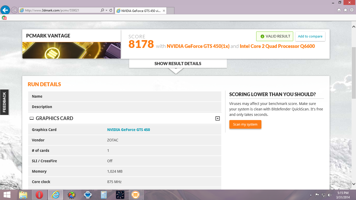Switch to Opera in the taskbar

tap(39, 195)
